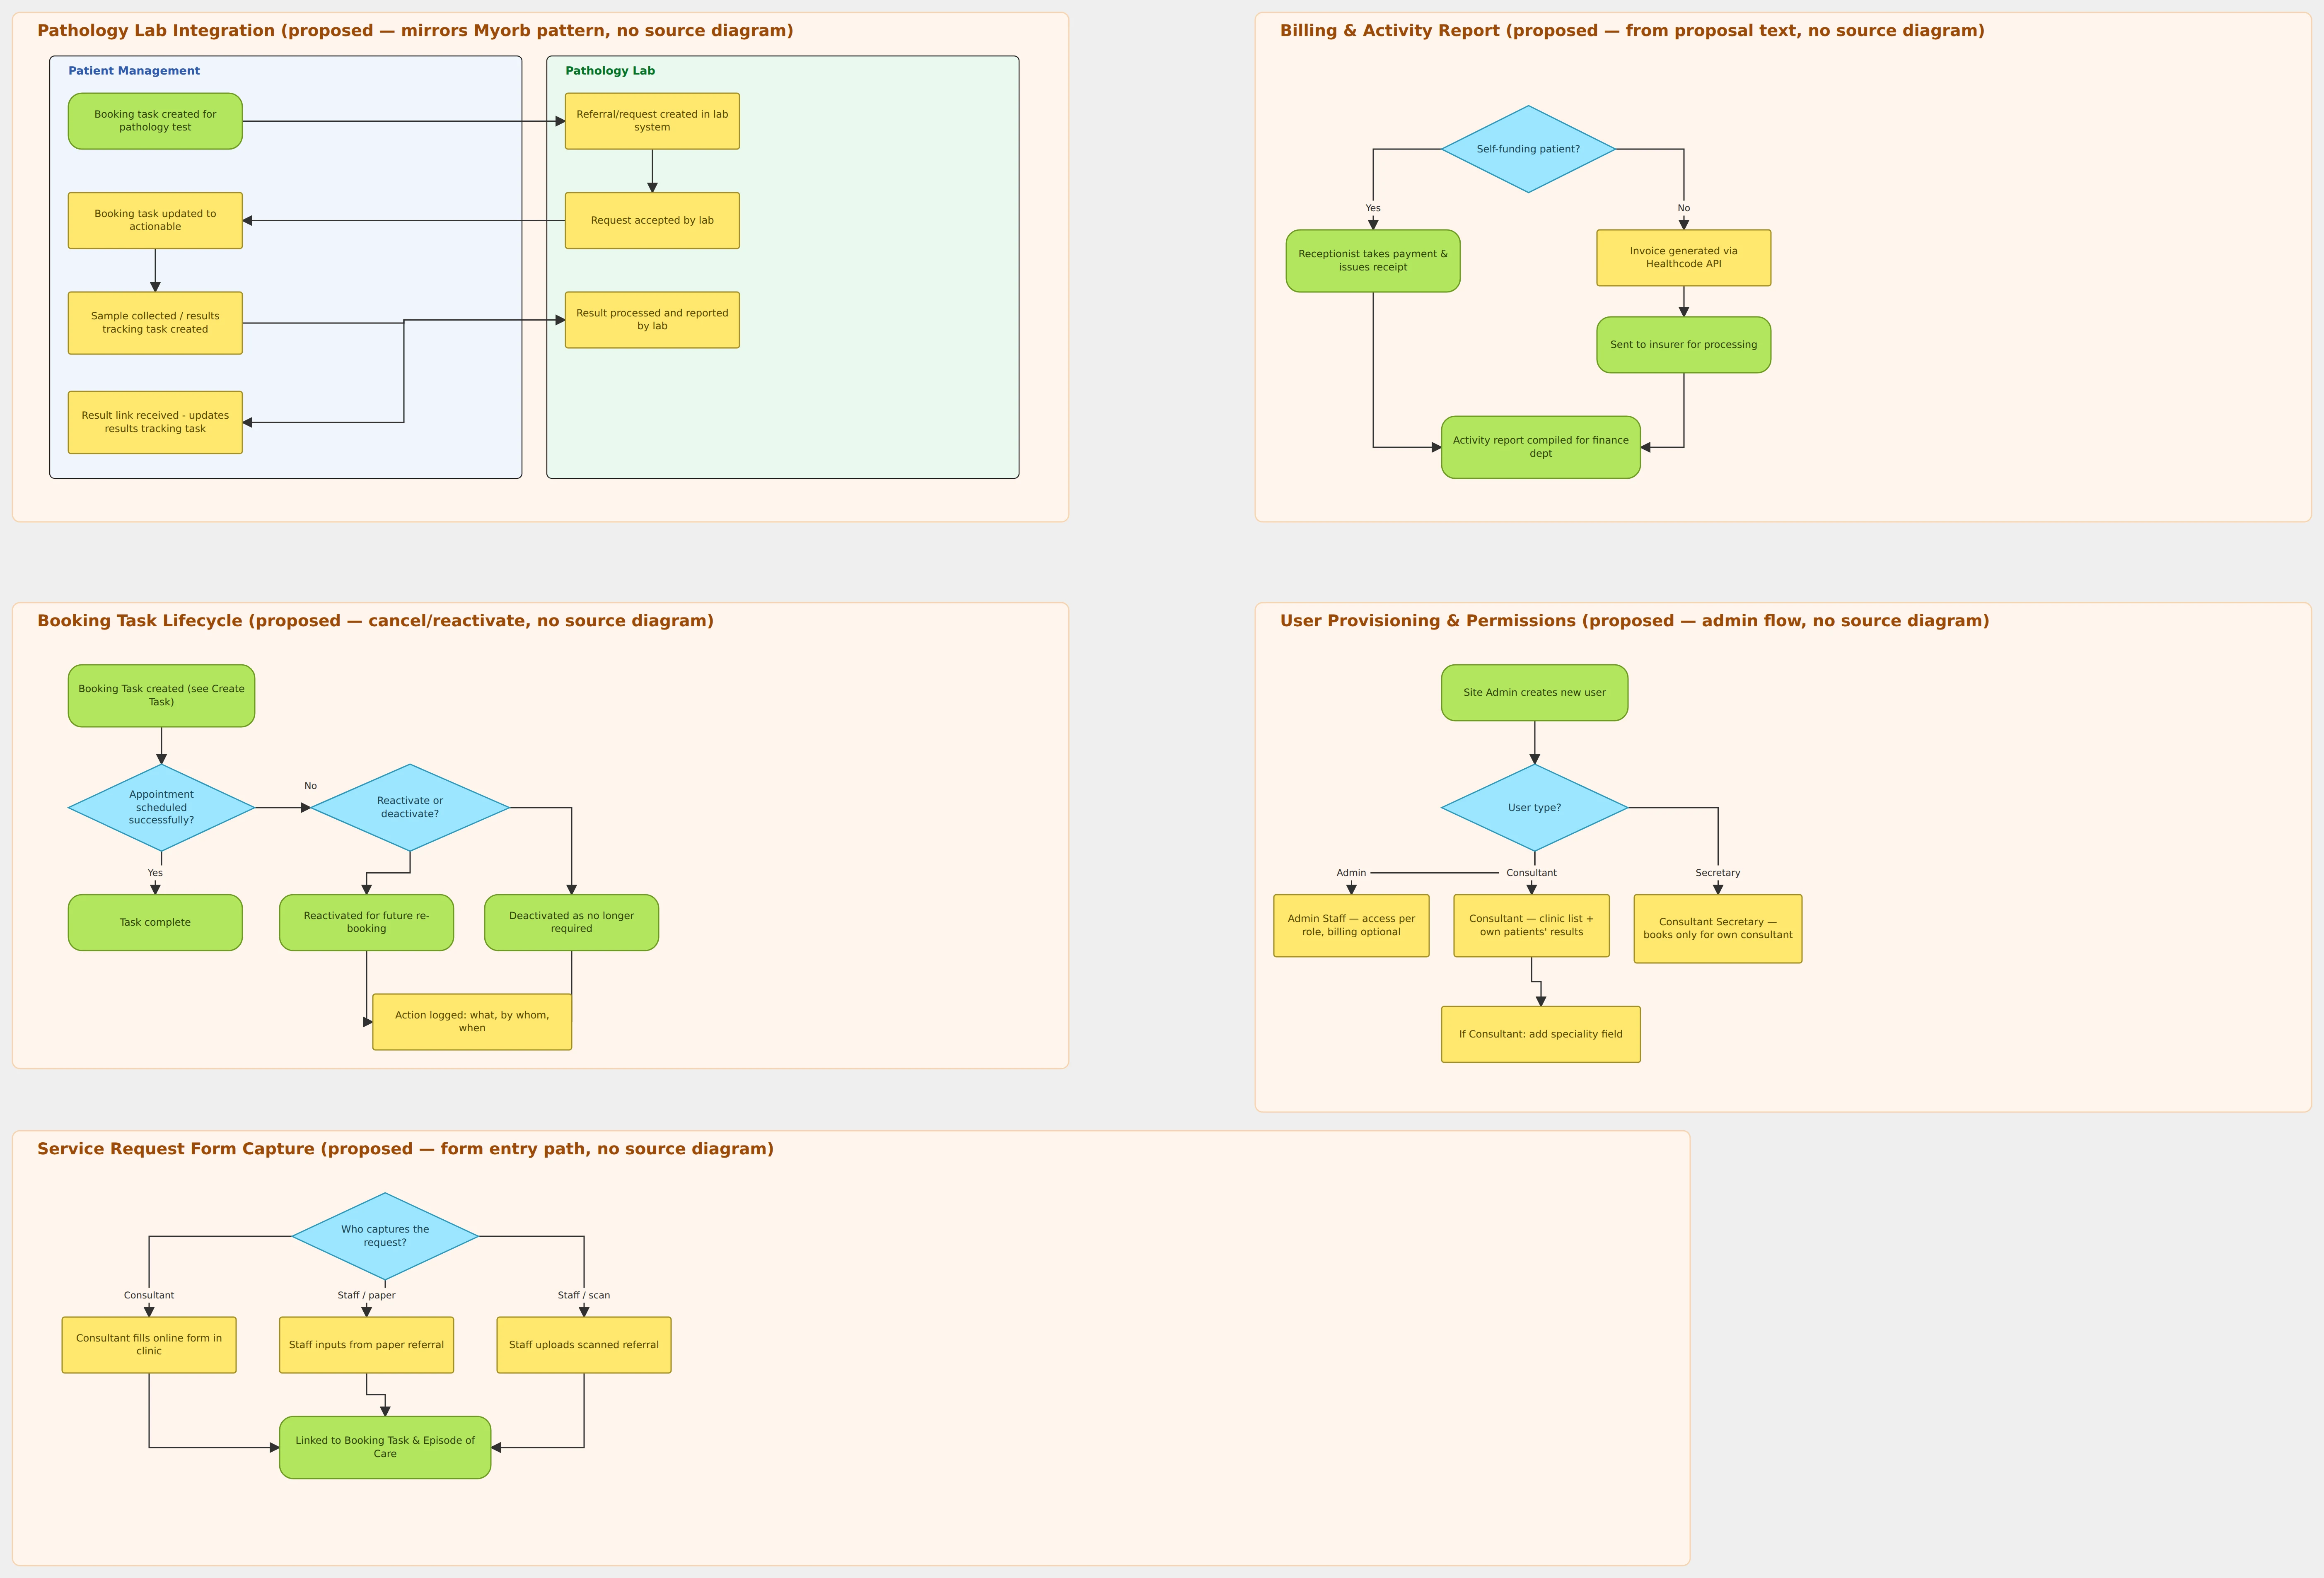Click the 'Admin' edge label

[x=1351, y=873]
